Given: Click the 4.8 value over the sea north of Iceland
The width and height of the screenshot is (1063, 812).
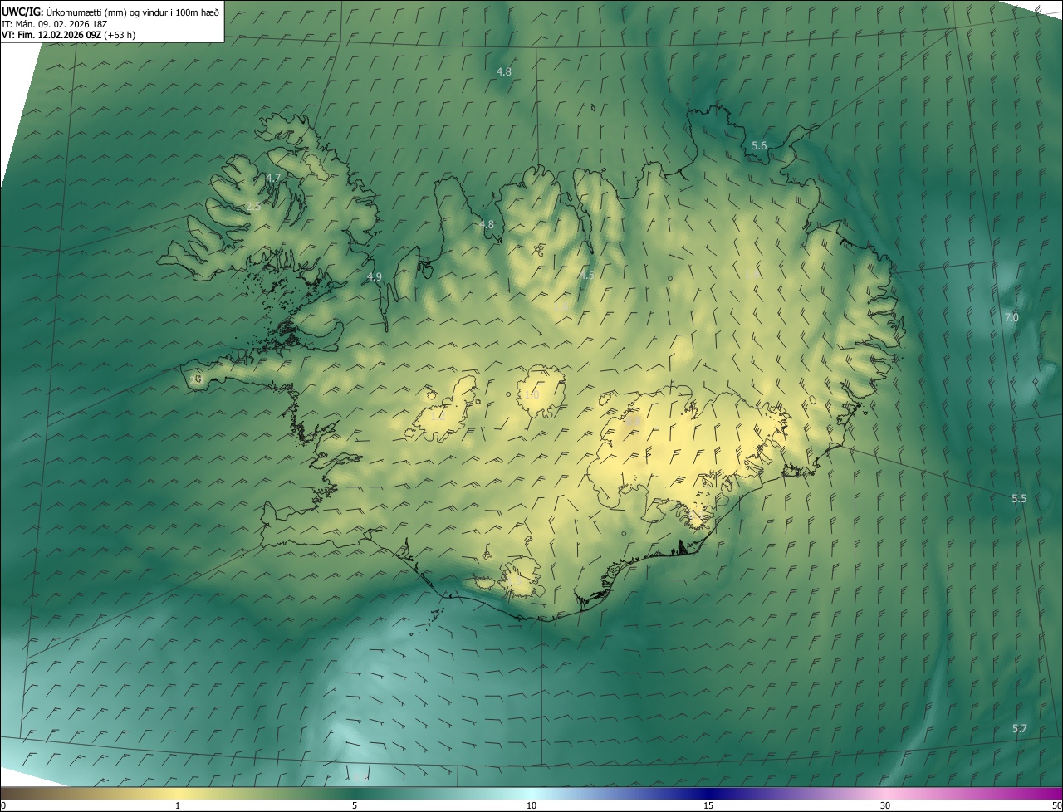Looking at the screenshot, I should 504,71.
